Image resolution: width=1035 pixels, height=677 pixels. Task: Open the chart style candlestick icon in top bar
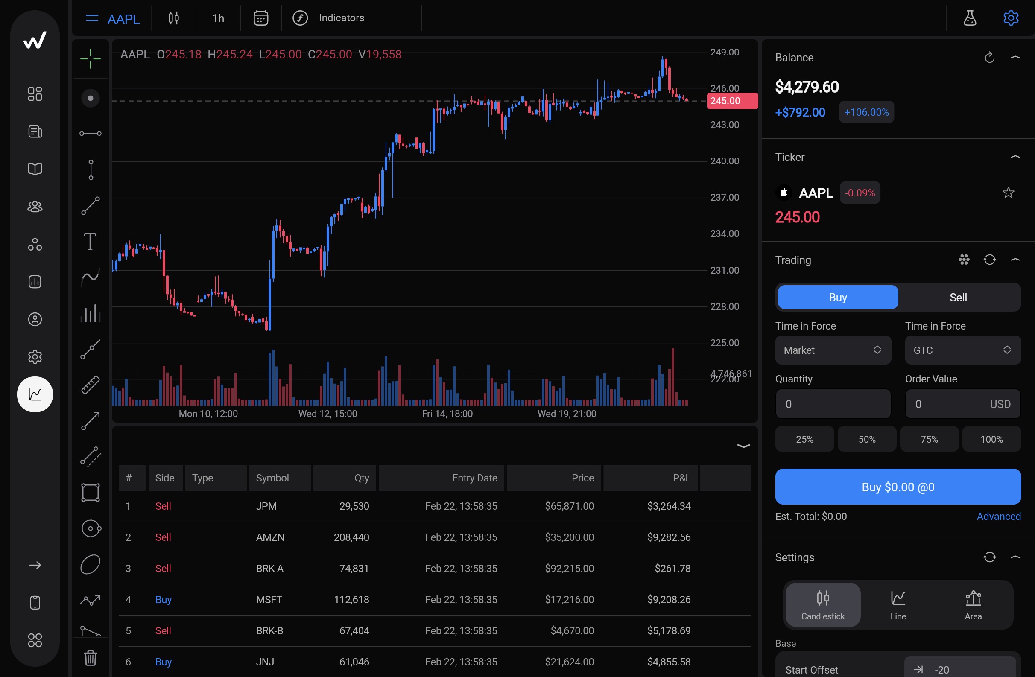click(173, 18)
